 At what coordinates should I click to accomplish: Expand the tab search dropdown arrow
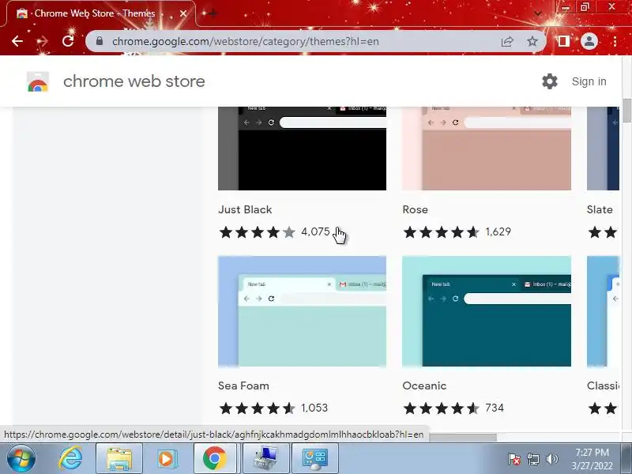click(538, 13)
